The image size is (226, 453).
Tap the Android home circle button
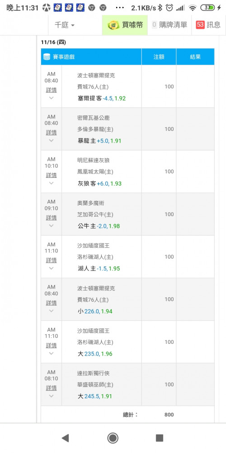click(113, 438)
